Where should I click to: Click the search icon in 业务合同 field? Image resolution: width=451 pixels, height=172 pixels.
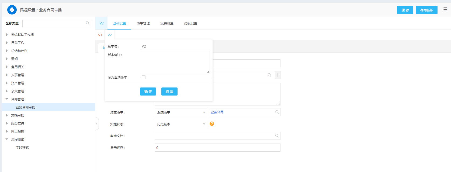[277, 112]
